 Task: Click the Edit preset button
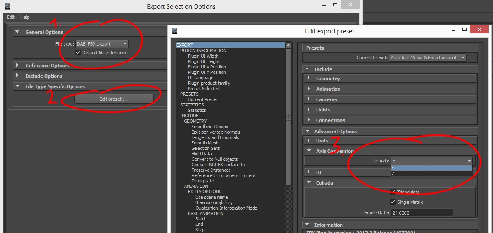(x=114, y=99)
